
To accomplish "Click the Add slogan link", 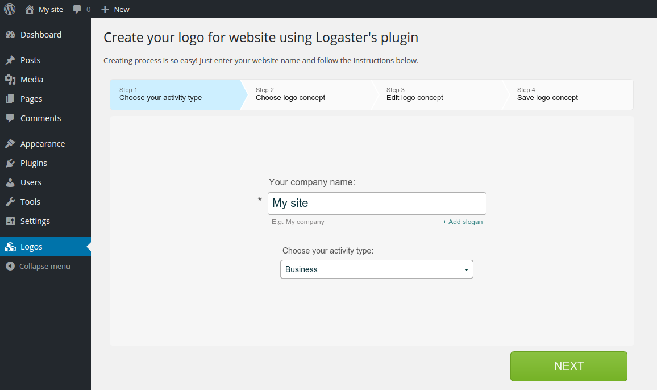I will point(463,222).
